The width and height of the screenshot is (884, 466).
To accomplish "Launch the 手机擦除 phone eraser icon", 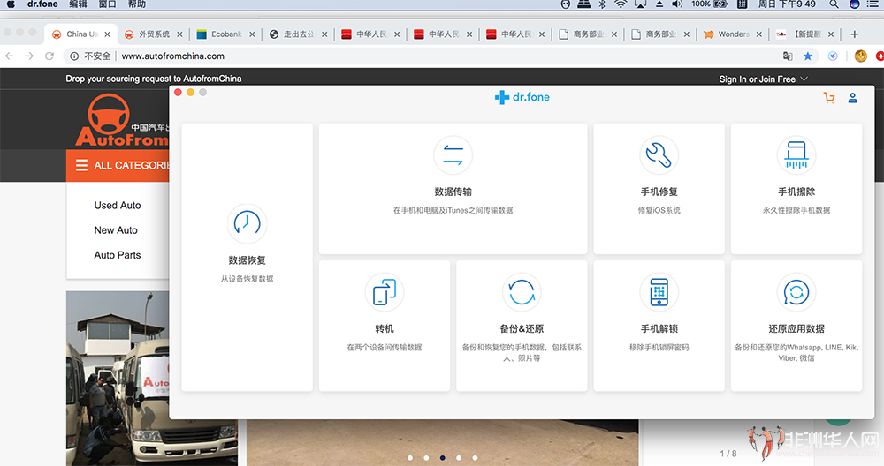I will [x=796, y=154].
